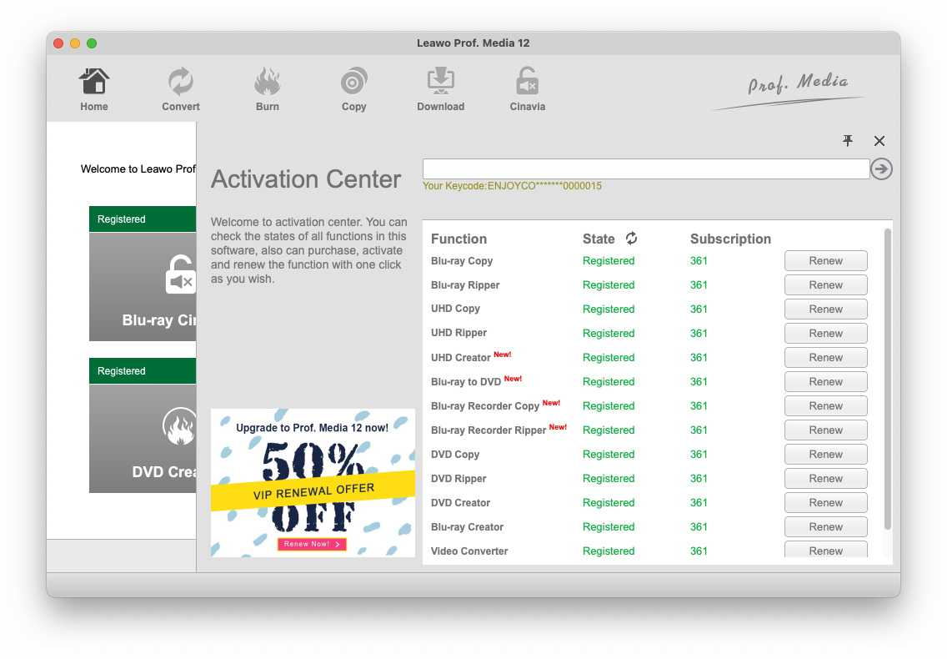
Task: Click the State column header text
Action: tap(598, 239)
